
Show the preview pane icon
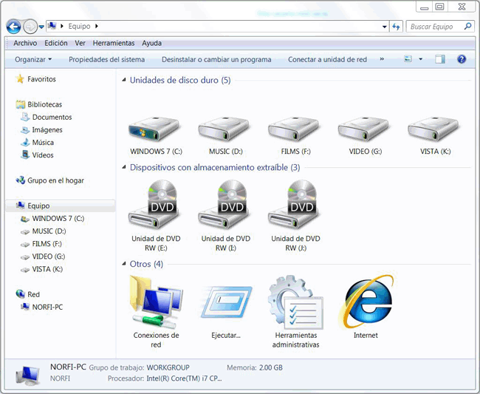click(x=440, y=59)
